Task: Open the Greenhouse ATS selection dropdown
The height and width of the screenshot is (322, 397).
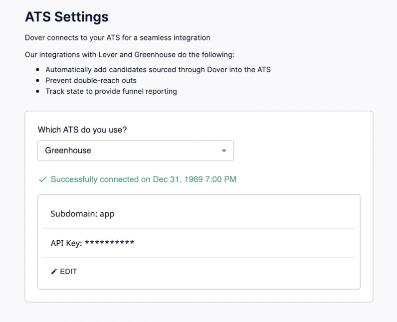Action: (x=136, y=151)
